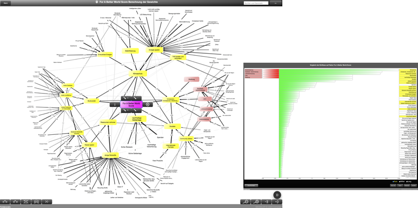Select the 'Elektrifizierung' node in the graph

[130, 51]
